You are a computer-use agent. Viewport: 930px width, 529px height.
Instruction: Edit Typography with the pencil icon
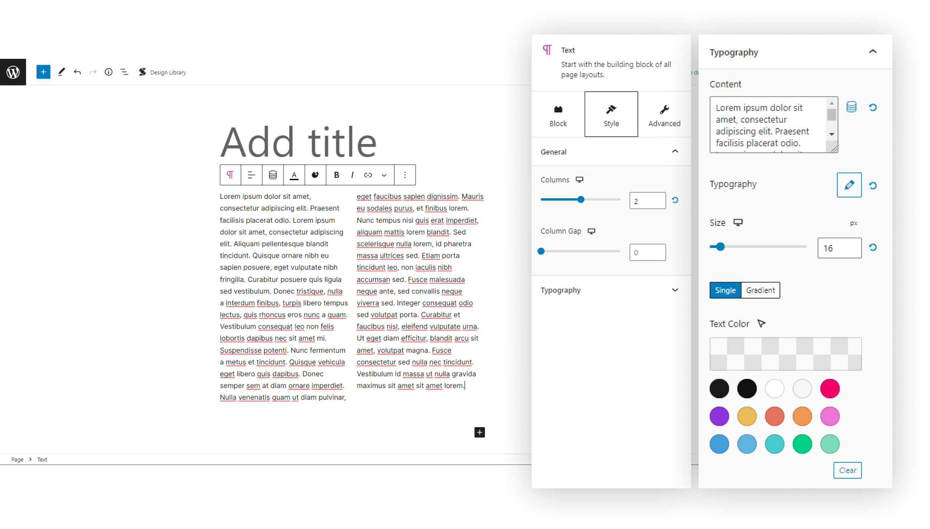tap(849, 185)
